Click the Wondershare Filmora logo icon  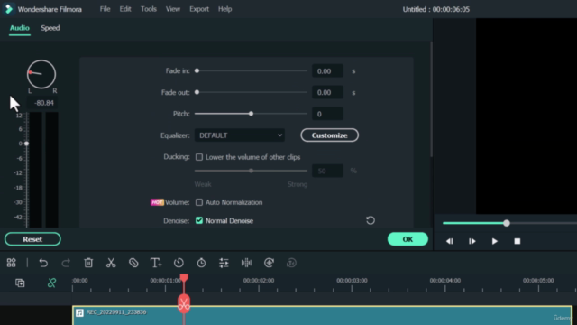coord(8,9)
